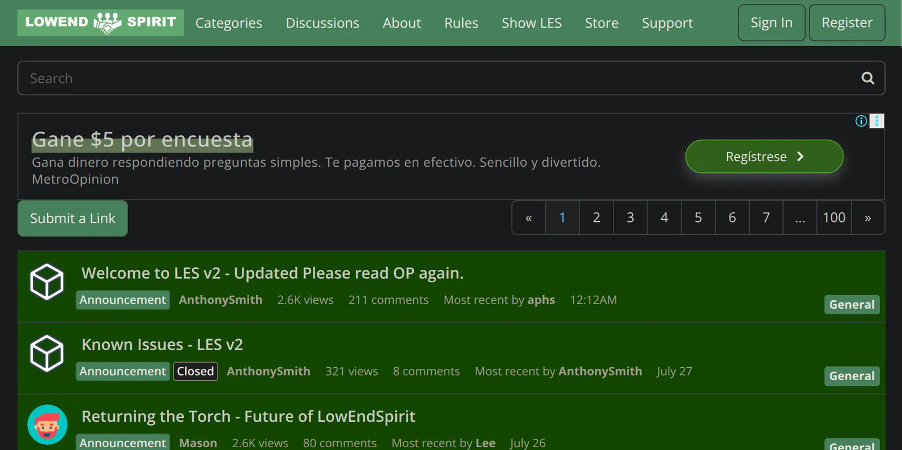Click 8 comments count

(x=426, y=372)
